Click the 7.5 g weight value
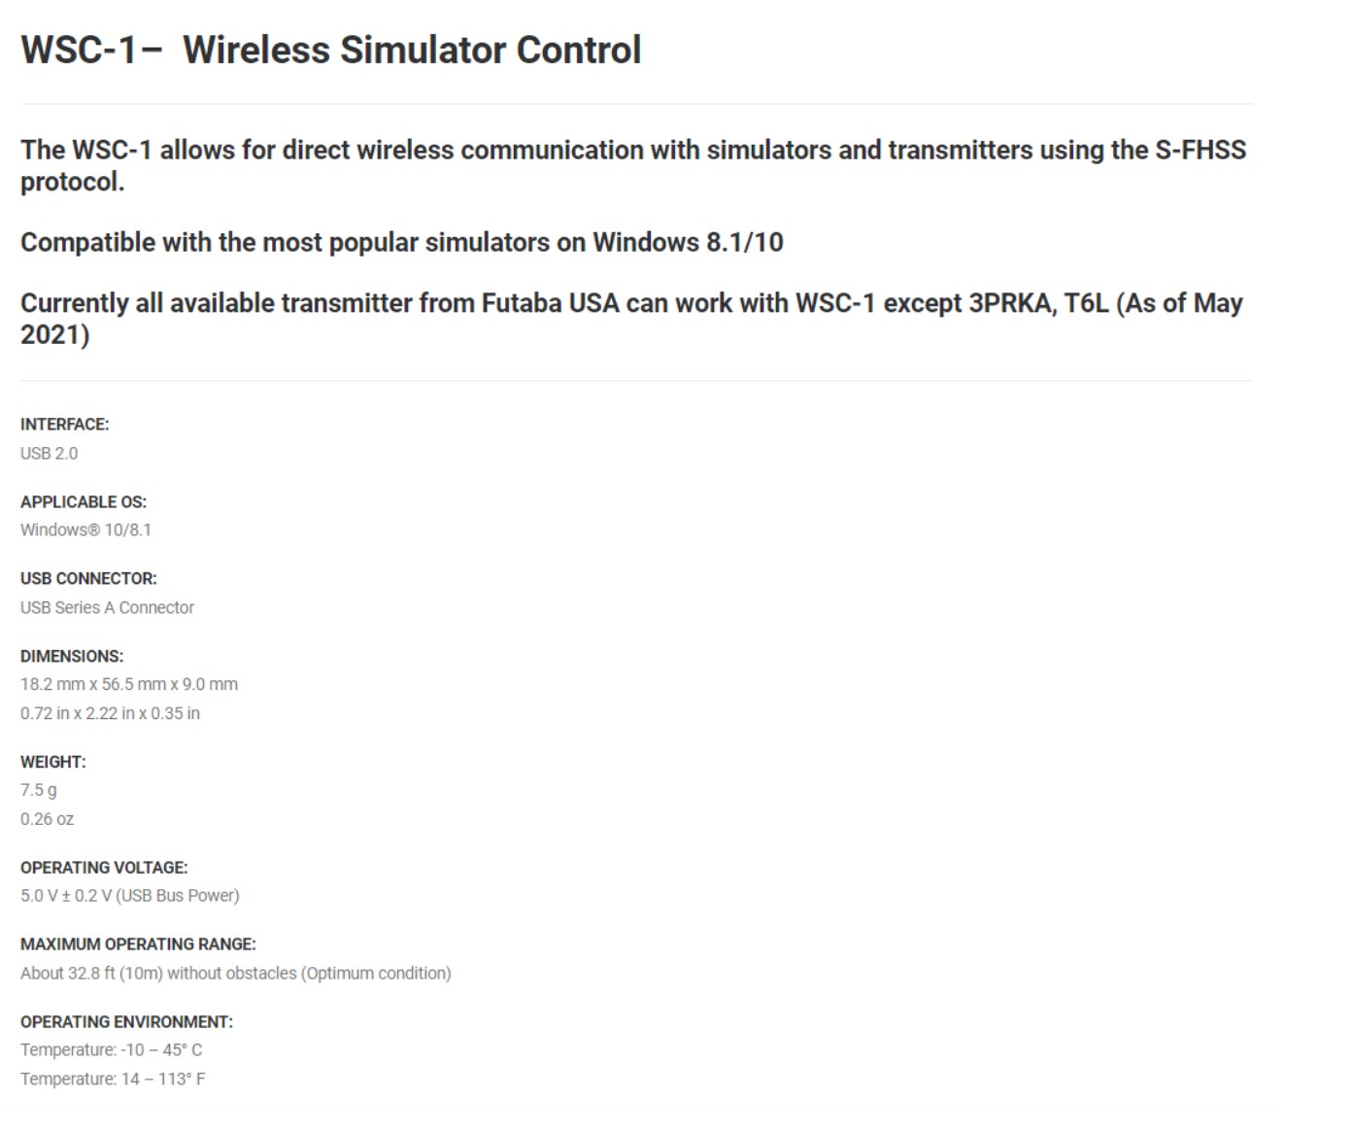Viewport: 1355px width, 1132px height. (x=39, y=790)
